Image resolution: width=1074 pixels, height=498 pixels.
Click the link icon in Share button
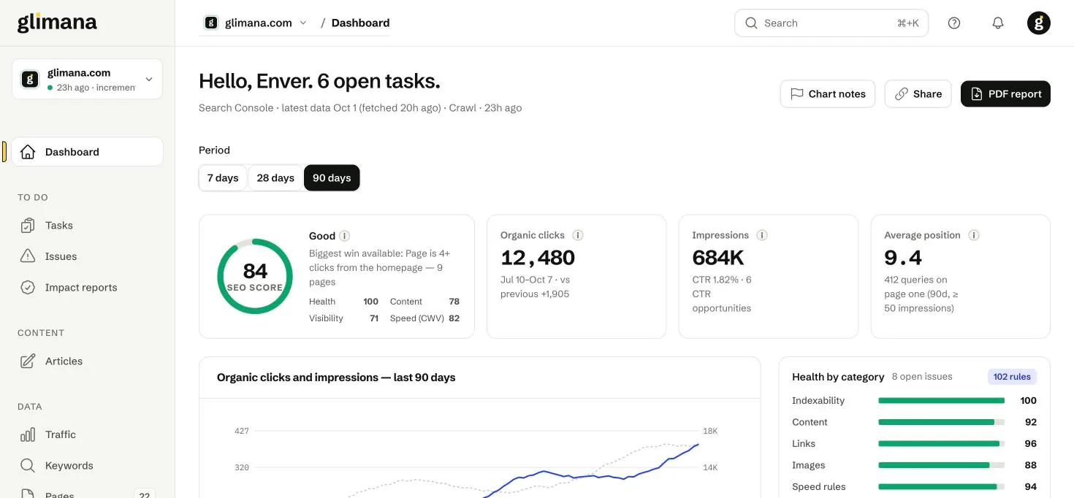(x=902, y=93)
